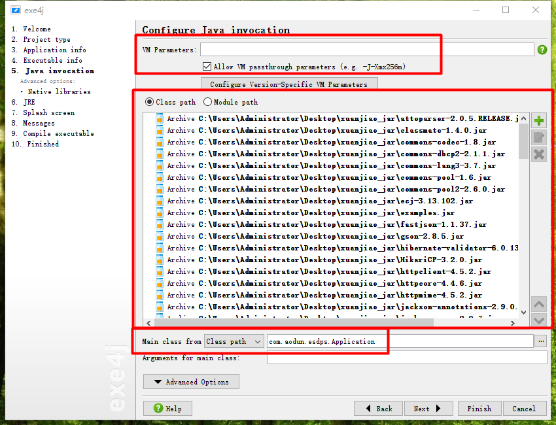Click archive icon of httpcore-4.4.6.jar row

160,283
